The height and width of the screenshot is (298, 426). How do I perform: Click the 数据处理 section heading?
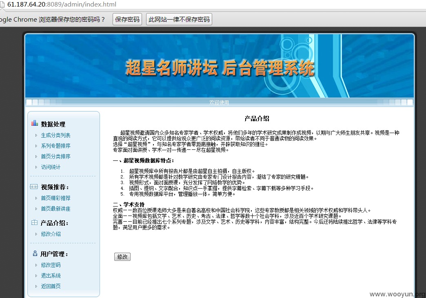click(53, 124)
